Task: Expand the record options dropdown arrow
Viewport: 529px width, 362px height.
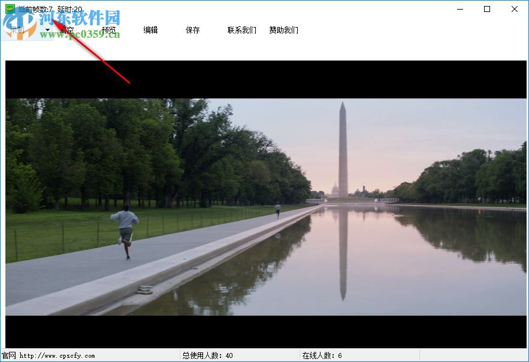Action: pyautogui.click(x=46, y=29)
